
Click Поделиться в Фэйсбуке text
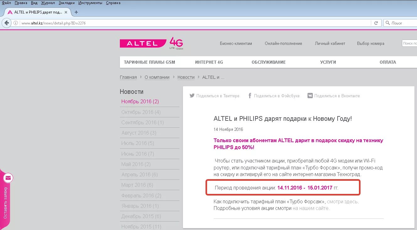(x=277, y=96)
